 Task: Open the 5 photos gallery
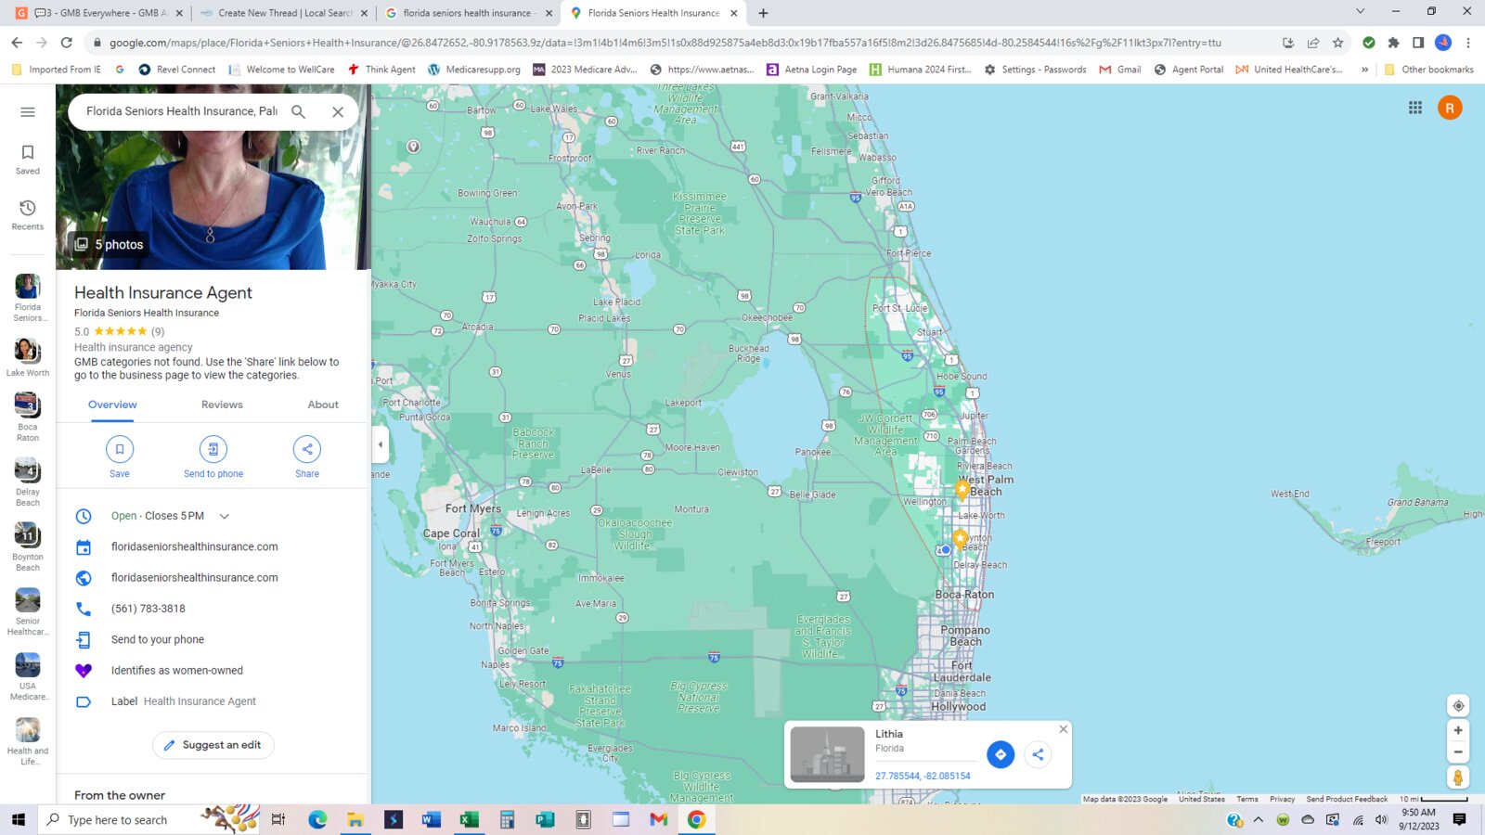110,244
